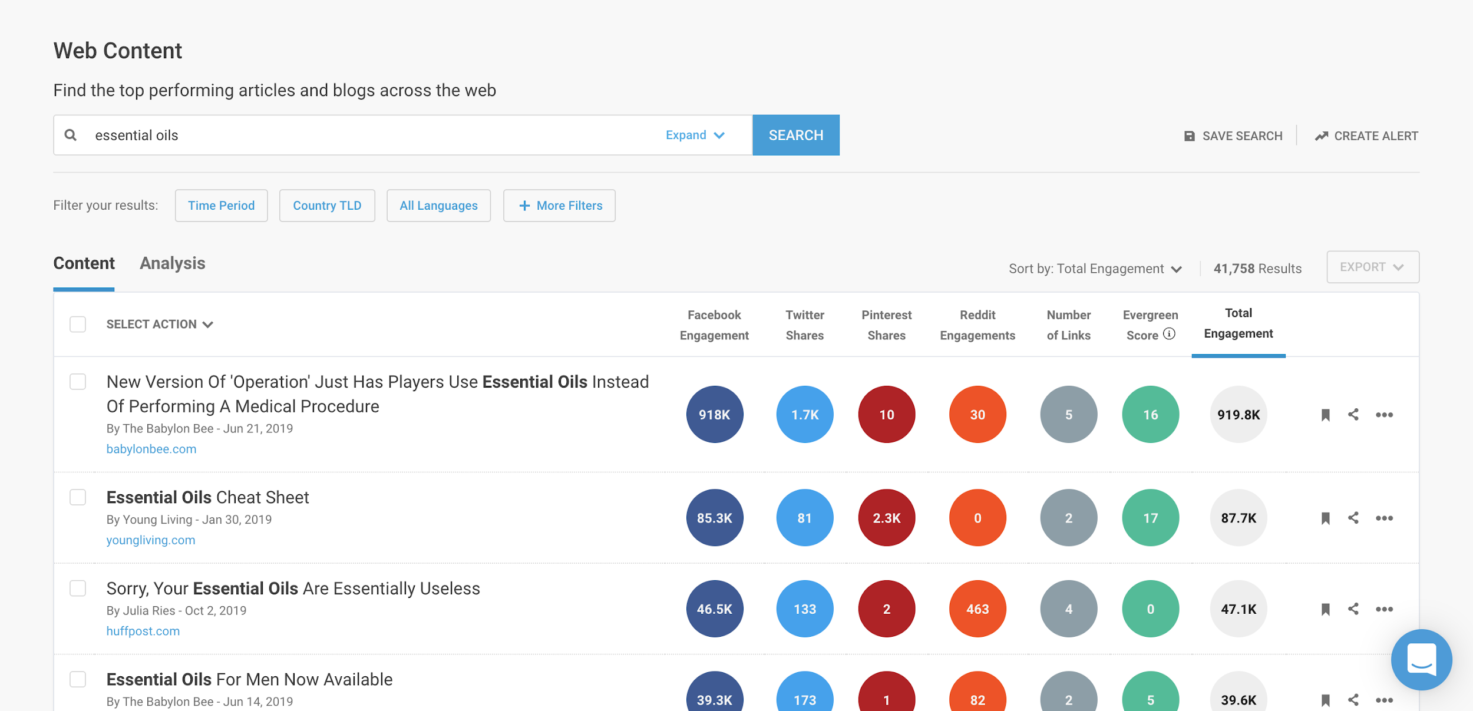Check the box for Essentially Useless article
1473x711 pixels.
78,588
